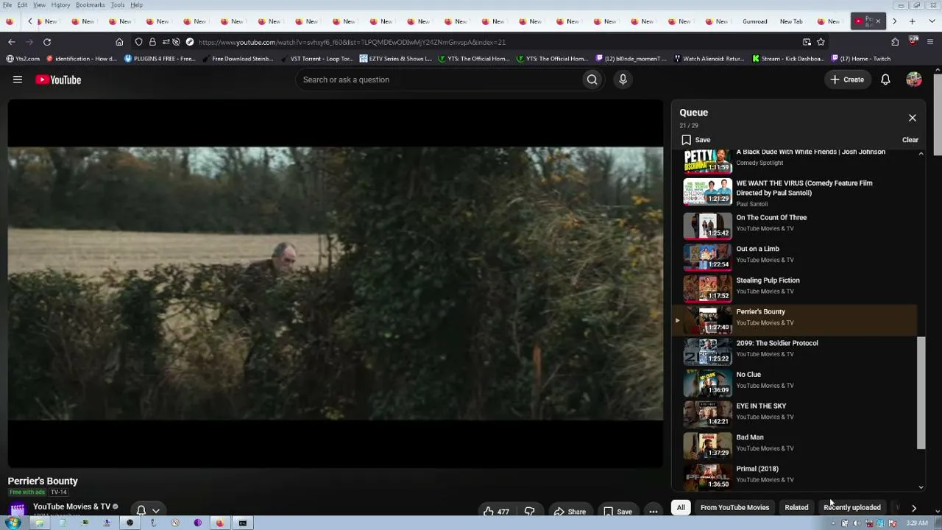
Task: Switch to the Gumroad tab
Action: point(754,21)
